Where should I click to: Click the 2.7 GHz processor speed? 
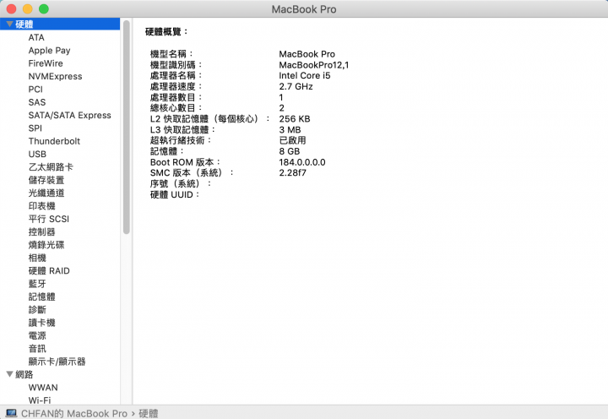(x=296, y=86)
